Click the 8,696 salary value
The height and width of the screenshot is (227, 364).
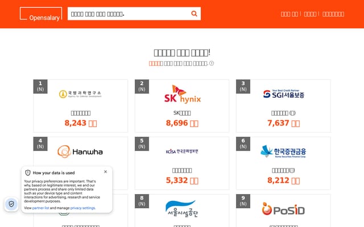(182, 123)
